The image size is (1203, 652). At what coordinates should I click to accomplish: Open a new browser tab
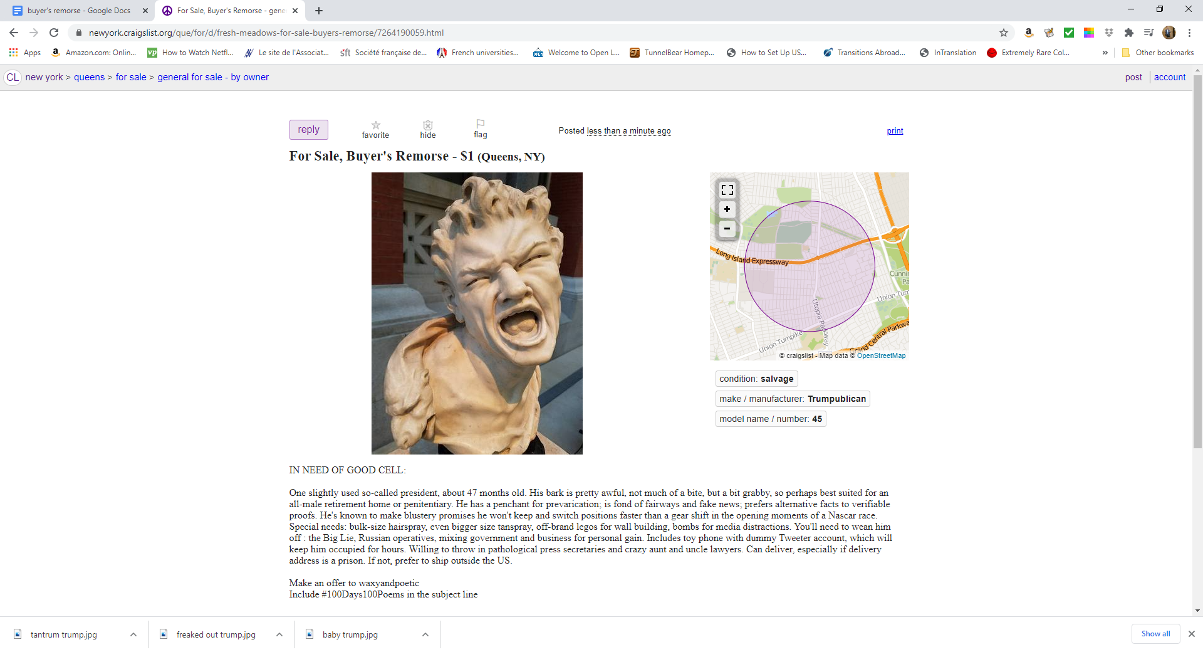pos(319,11)
